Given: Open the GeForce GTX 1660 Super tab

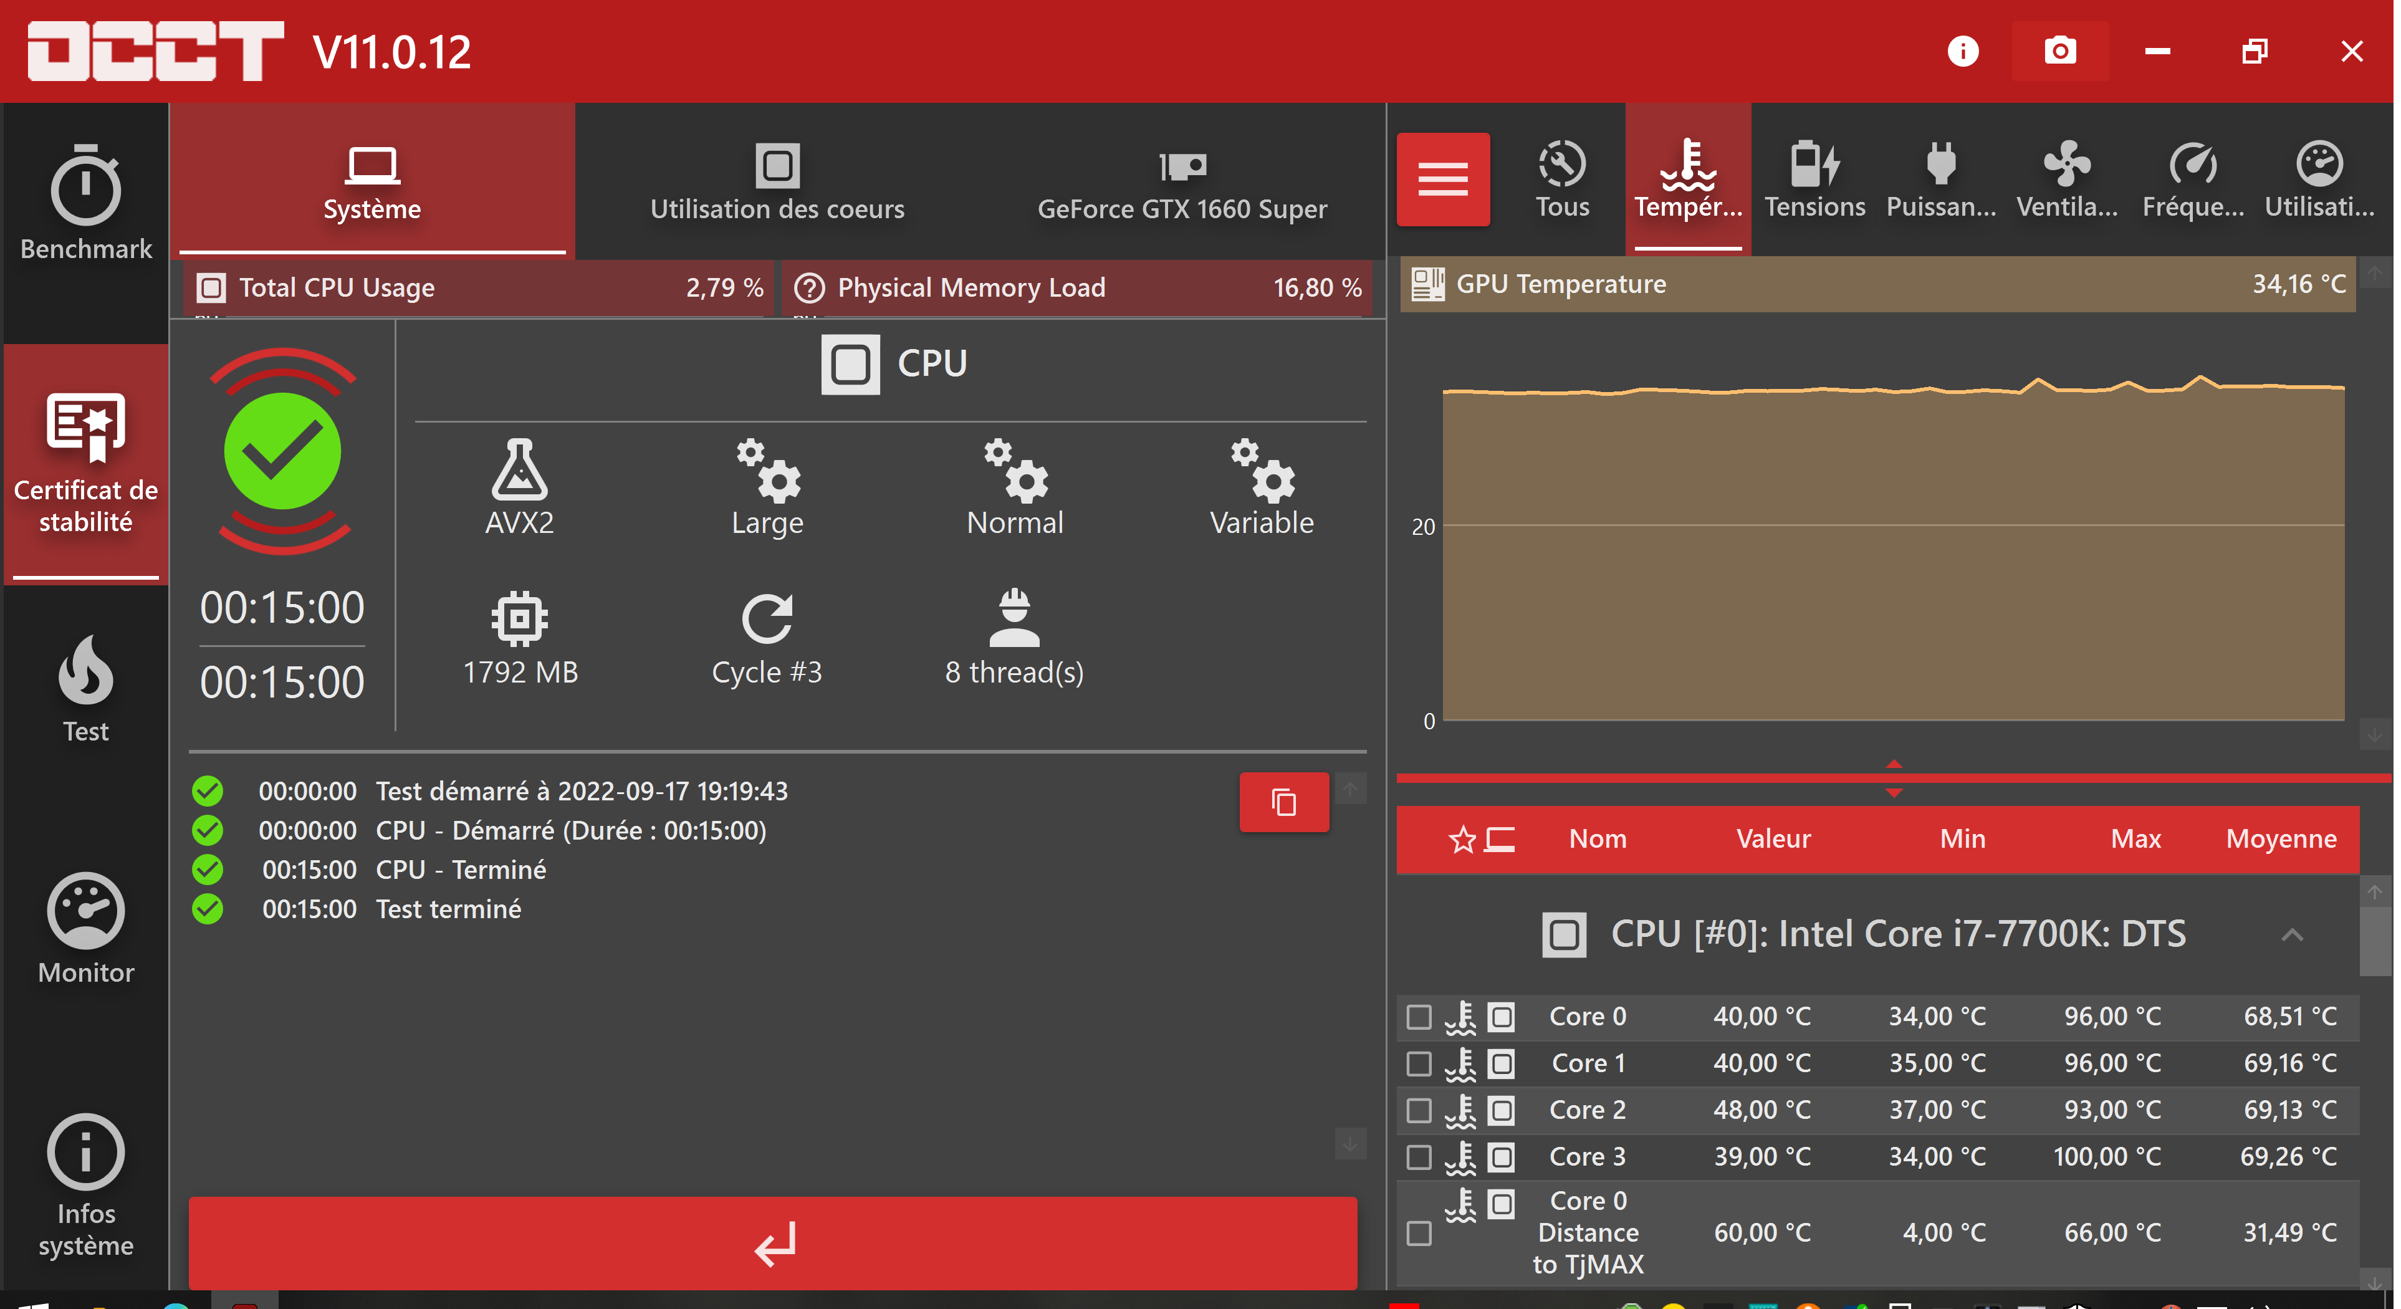Looking at the screenshot, I should 1181,182.
